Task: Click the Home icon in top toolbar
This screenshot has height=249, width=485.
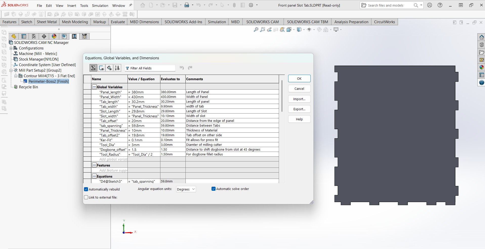Action: click(x=143, y=5)
